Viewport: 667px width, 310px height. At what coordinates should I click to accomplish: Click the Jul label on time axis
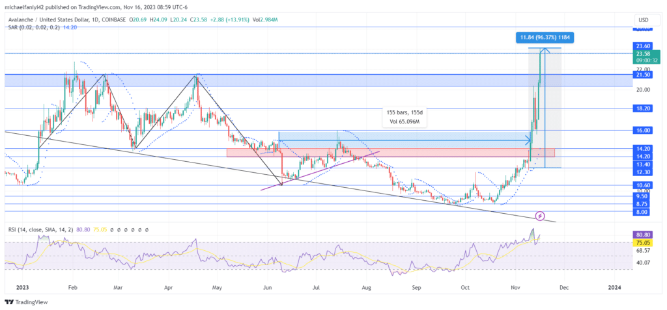316,287
